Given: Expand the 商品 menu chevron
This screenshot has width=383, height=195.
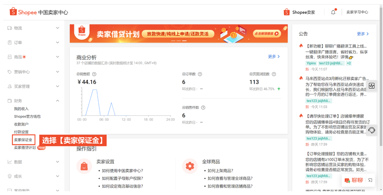Looking at the screenshot, I should (57, 57).
